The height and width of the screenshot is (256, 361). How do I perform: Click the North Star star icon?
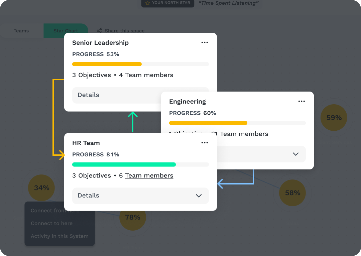click(x=147, y=3)
